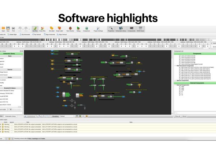Toggle the Properties panel hammer icon
The height and width of the screenshot is (144, 216).
(111, 29)
